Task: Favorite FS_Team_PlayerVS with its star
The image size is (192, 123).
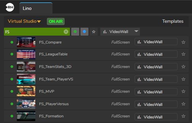Action: pyautogui.click(x=183, y=79)
